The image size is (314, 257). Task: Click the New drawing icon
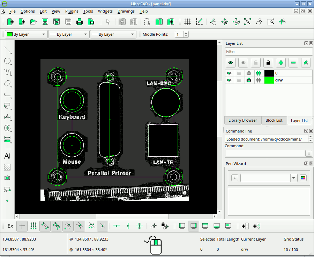click(x=10, y=22)
